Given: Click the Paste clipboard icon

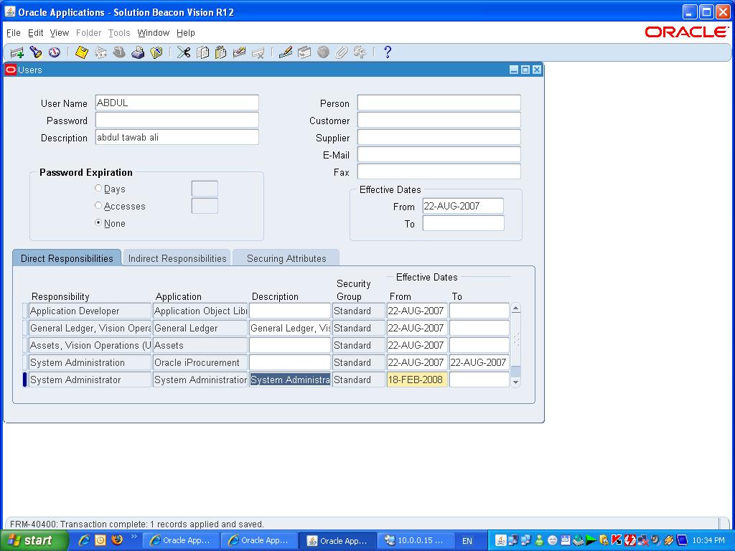Looking at the screenshot, I should [x=220, y=52].
